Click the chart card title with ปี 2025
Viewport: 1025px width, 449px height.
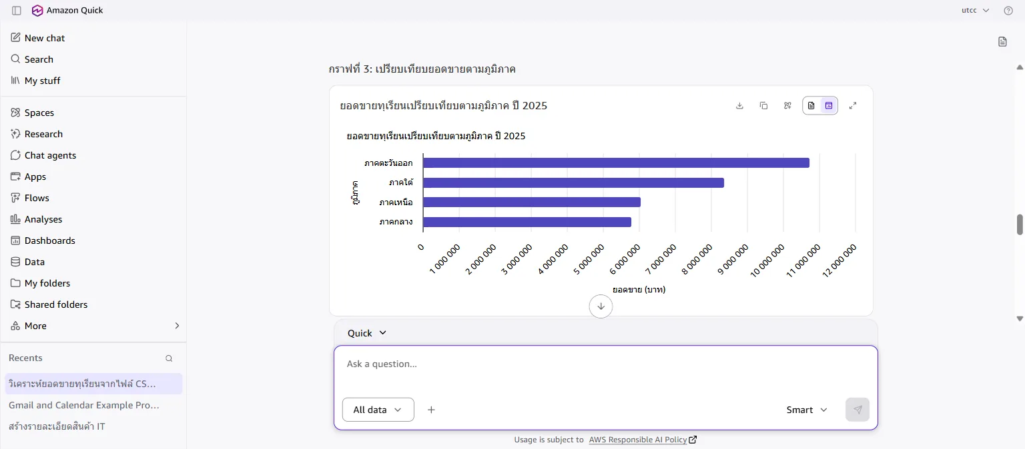pos(444,106)
